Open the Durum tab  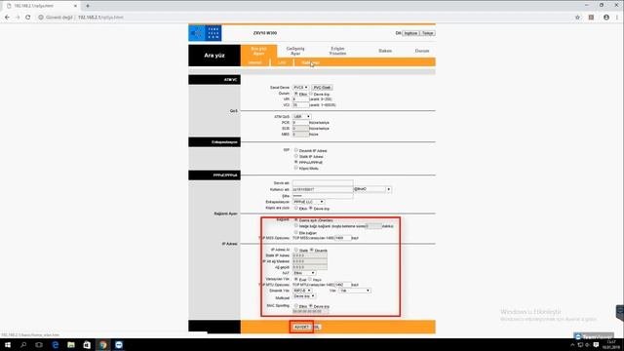pos(422,51)
